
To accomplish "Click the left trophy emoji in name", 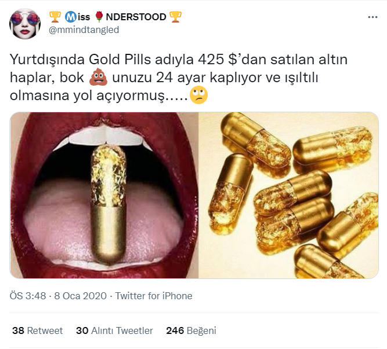I will (55, 17).
